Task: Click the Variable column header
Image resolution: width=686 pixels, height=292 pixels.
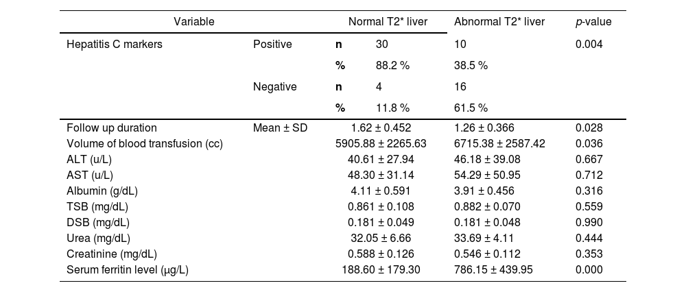Action: pyautogui.click(x=193, y=22)
